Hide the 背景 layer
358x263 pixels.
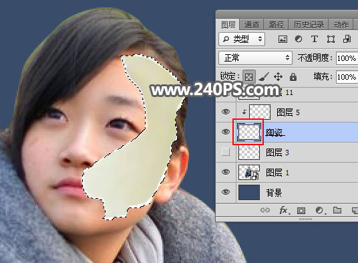tap(226, 192)
